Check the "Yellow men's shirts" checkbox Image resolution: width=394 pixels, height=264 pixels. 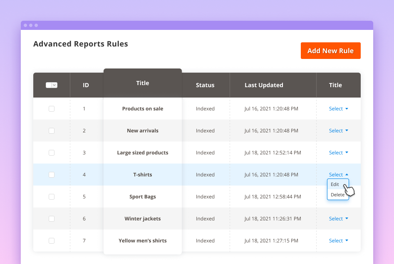point(51,240)
